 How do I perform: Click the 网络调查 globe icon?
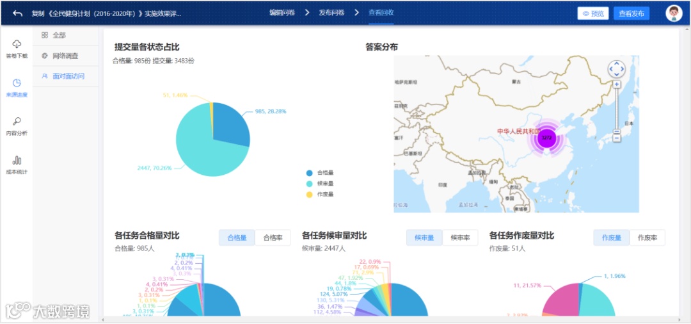(45, 56)
